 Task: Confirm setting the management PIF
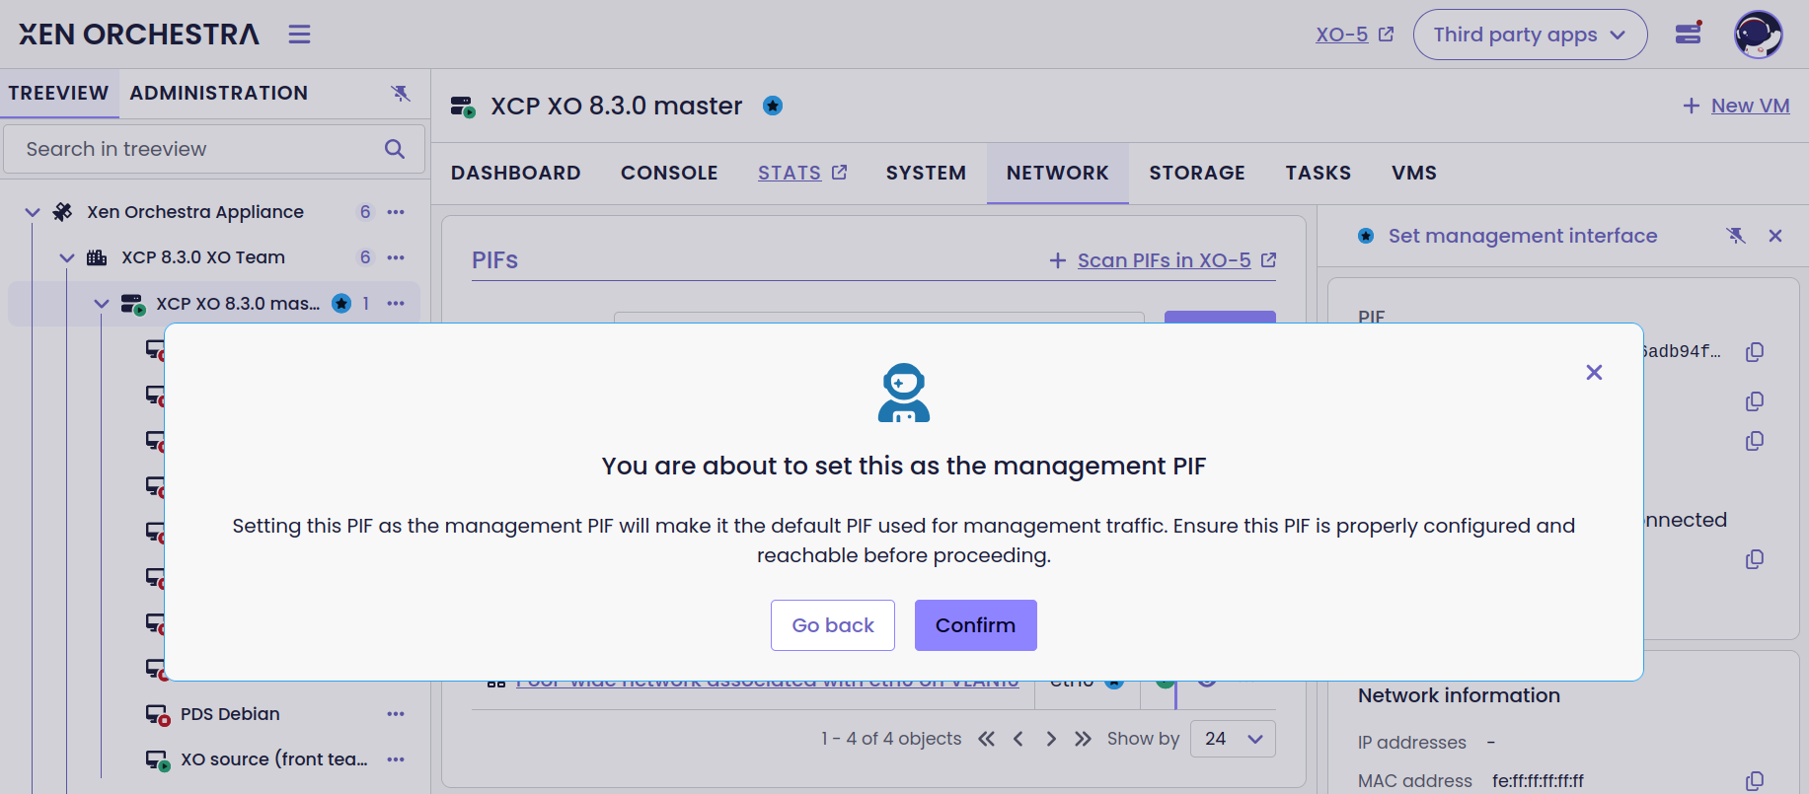coord(975,625)
